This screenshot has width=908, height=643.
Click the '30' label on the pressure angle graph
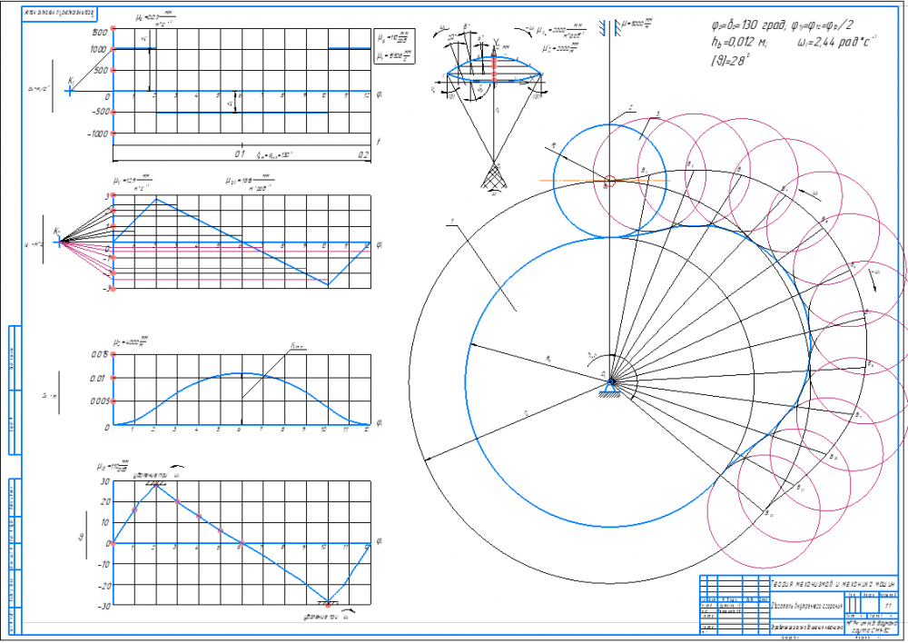pyautogui.click(x=104, y=481)
